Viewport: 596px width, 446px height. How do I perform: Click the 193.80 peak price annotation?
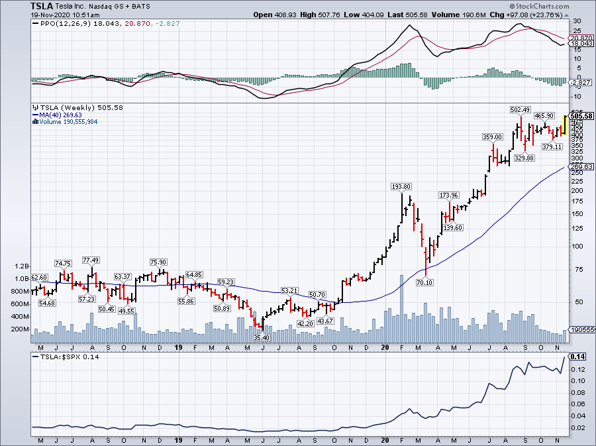click(401, 187)
